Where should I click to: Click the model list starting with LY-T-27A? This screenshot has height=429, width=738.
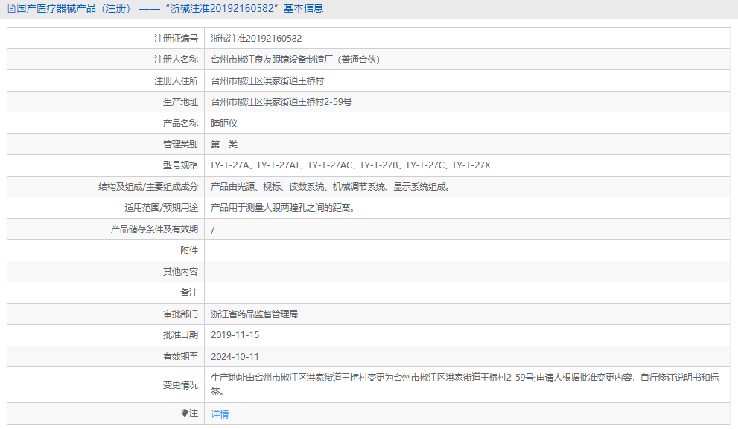coord(350,165)
